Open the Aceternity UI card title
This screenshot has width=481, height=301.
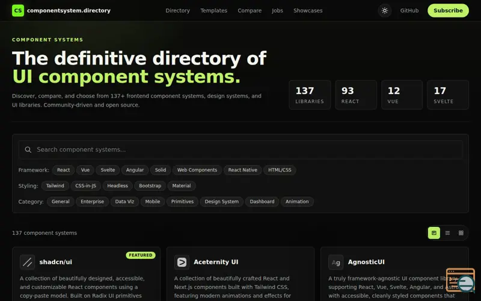(x=216, y=262)
